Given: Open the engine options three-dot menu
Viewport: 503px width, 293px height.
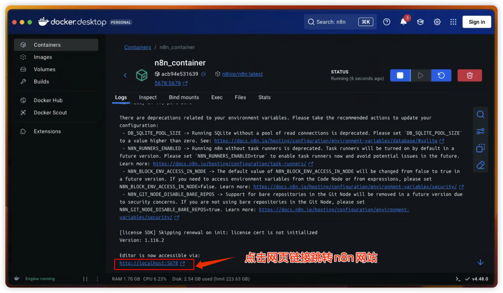Looking at the screenshot, I should [97, 279].
